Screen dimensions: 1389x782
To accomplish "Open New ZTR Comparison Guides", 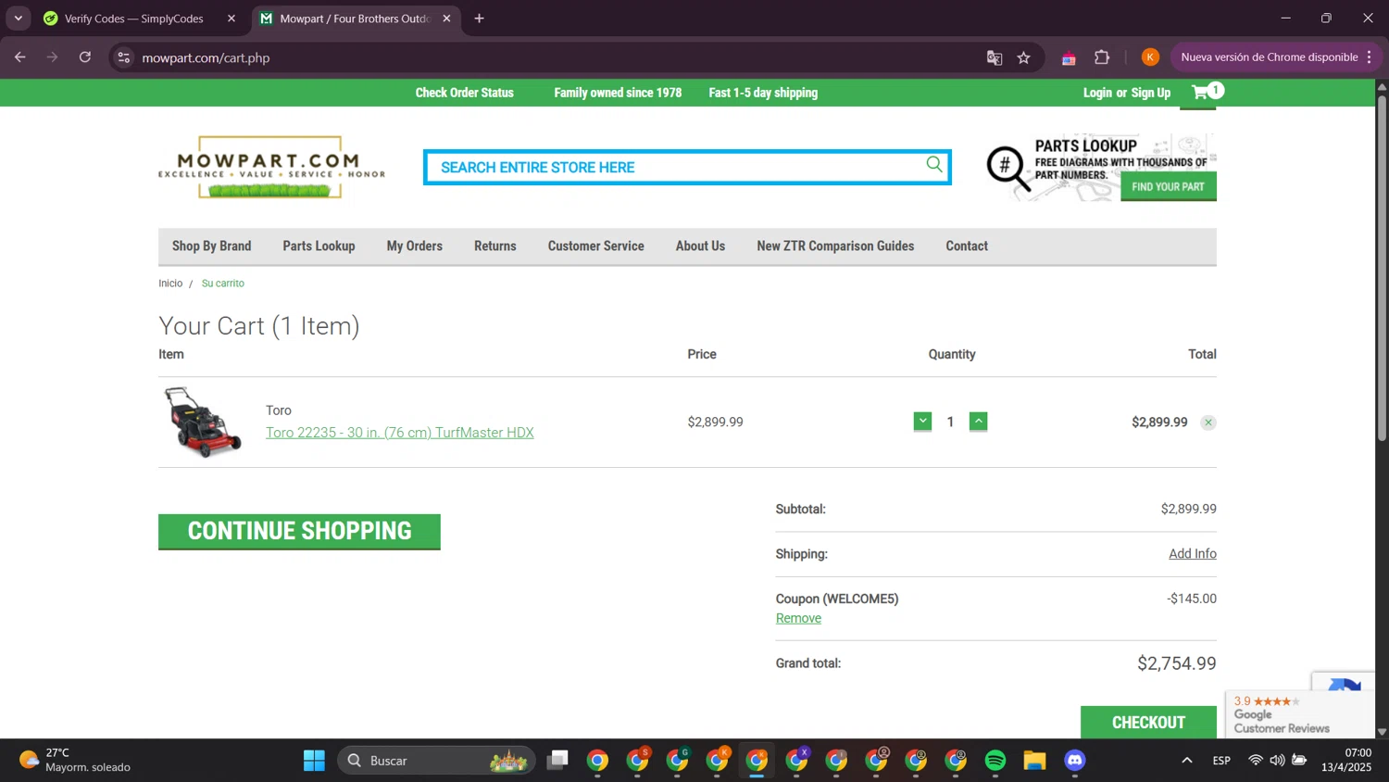I will 835,246.
